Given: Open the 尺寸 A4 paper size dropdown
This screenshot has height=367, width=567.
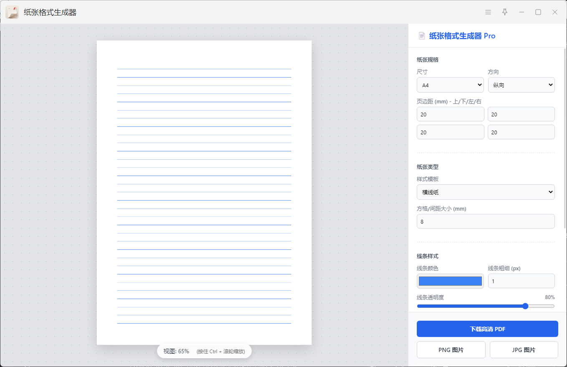Looking at the screenshot, I should click(x=450, y=85).
